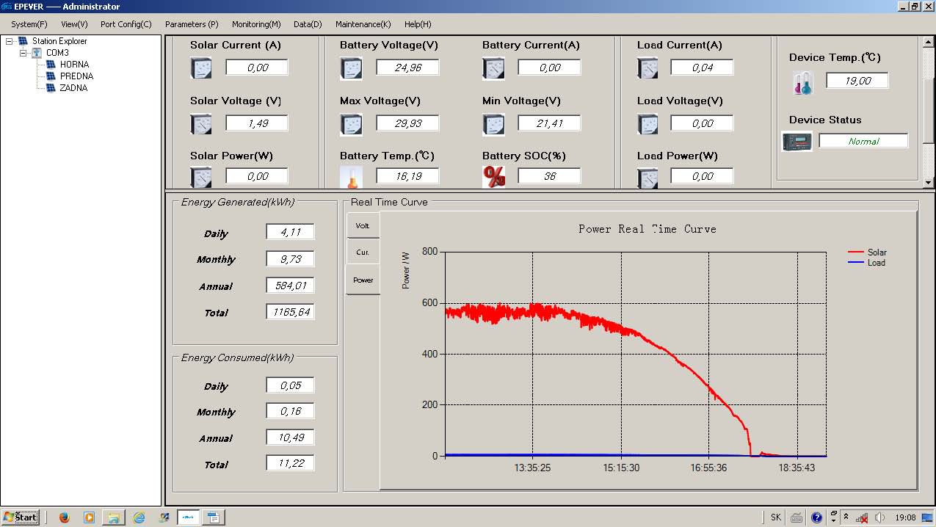
Task: Click the Device Temp value field
Action: click(x=857, y=81)
